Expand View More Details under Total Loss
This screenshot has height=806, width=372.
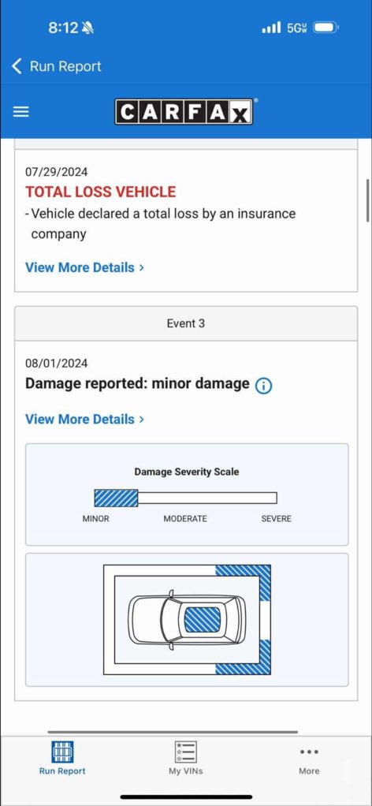(85, 267)
